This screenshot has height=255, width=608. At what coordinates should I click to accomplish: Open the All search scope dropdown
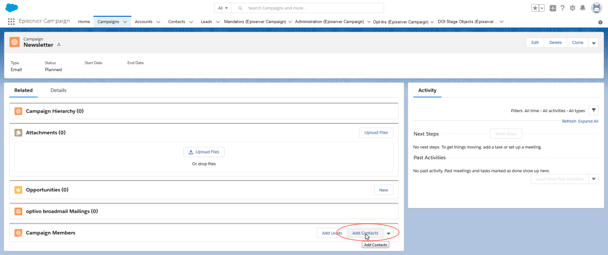pos(223,8)
